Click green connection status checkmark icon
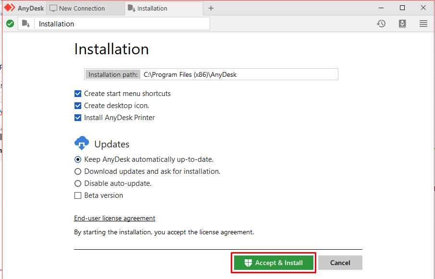The width and height of the screenshot is (435, 279). coord(10,24)
